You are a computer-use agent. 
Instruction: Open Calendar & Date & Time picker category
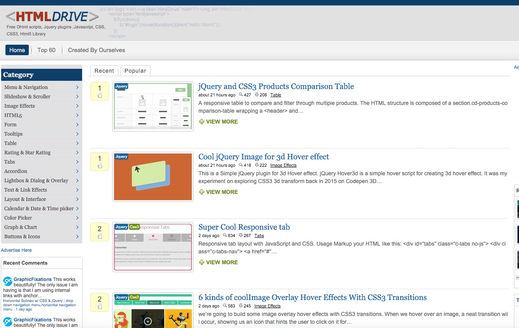pyautogui.click(x=39, y=209)
